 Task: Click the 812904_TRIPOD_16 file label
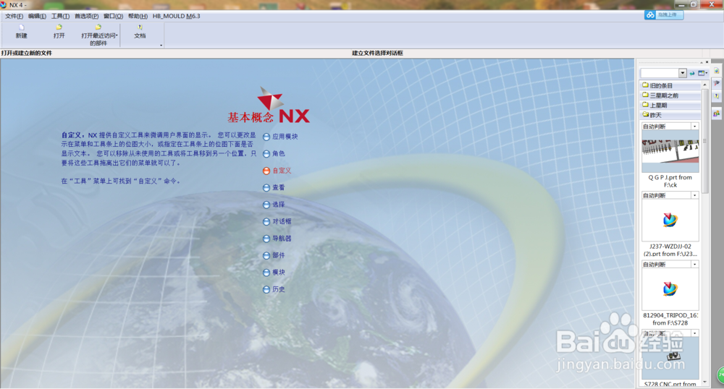[x=670, y=319]
